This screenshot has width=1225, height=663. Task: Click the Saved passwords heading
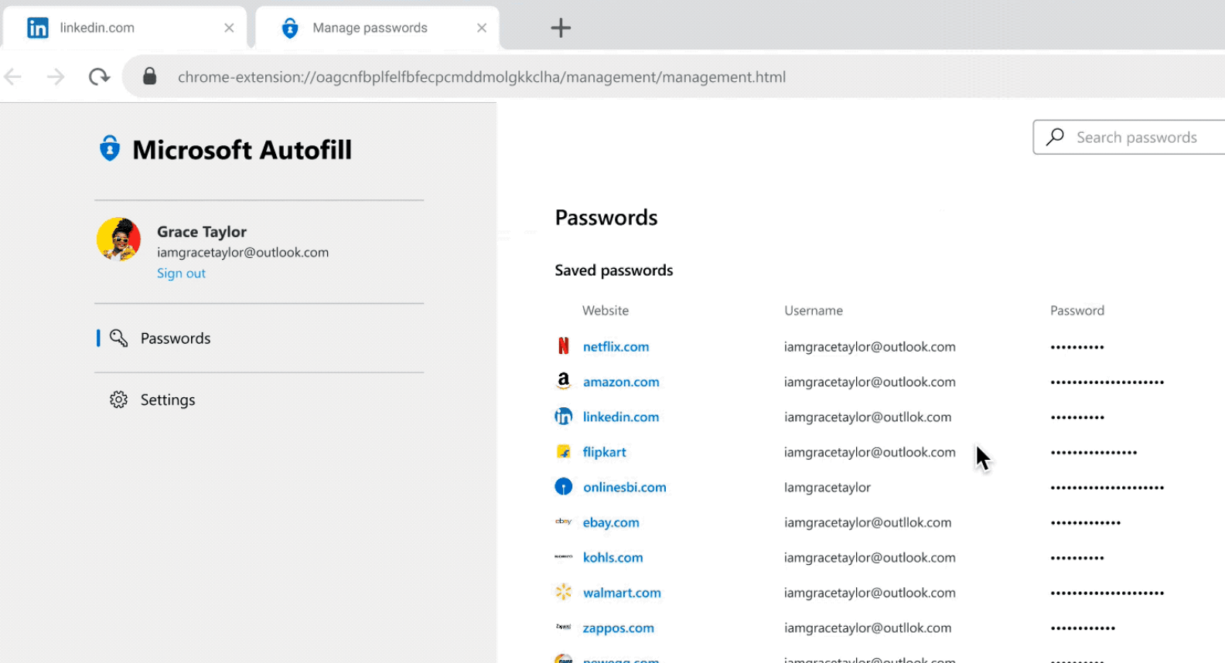tap(614, 270)
